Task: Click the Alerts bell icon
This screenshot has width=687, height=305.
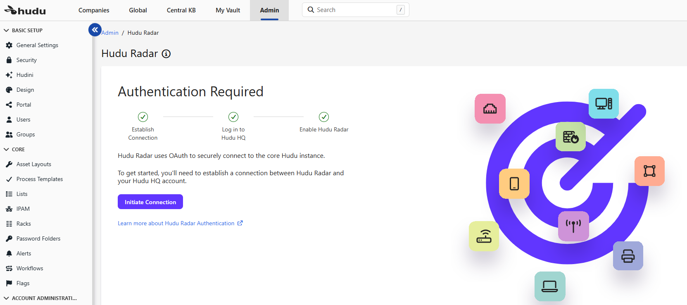Action: 9,253
